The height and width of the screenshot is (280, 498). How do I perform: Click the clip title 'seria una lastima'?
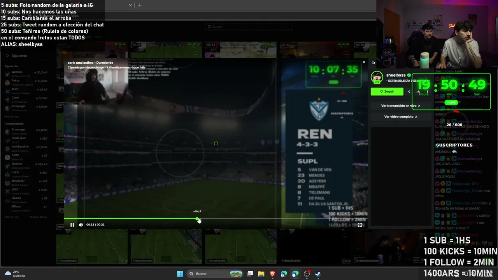(x=80, y=63)
